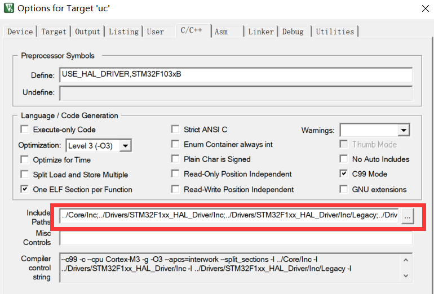Enable Strict ANSI C checkbox
Image resolution: width=434 pixels, height=294 pixels.
175,130
